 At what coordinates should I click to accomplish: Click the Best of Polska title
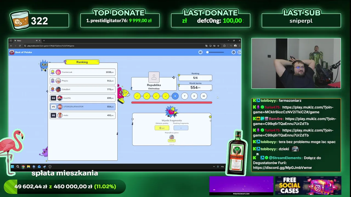pos(24,52)
